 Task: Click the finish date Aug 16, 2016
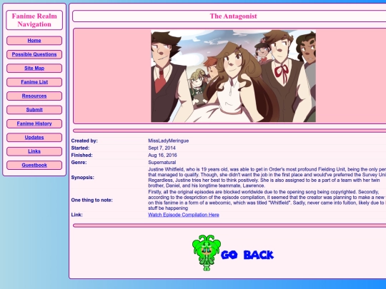162,156
